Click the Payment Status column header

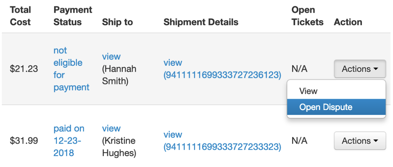point(73,16)
